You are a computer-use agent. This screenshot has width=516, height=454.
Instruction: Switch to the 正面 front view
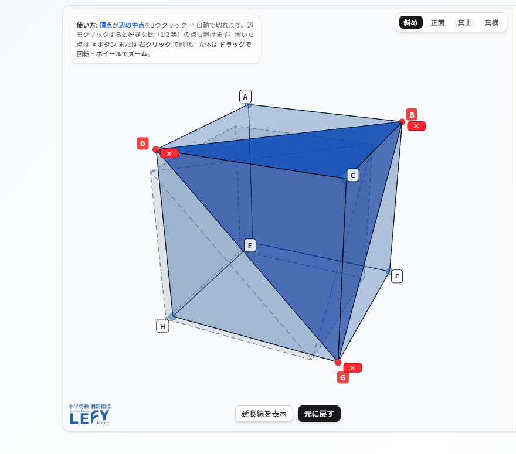click(437, 22)
